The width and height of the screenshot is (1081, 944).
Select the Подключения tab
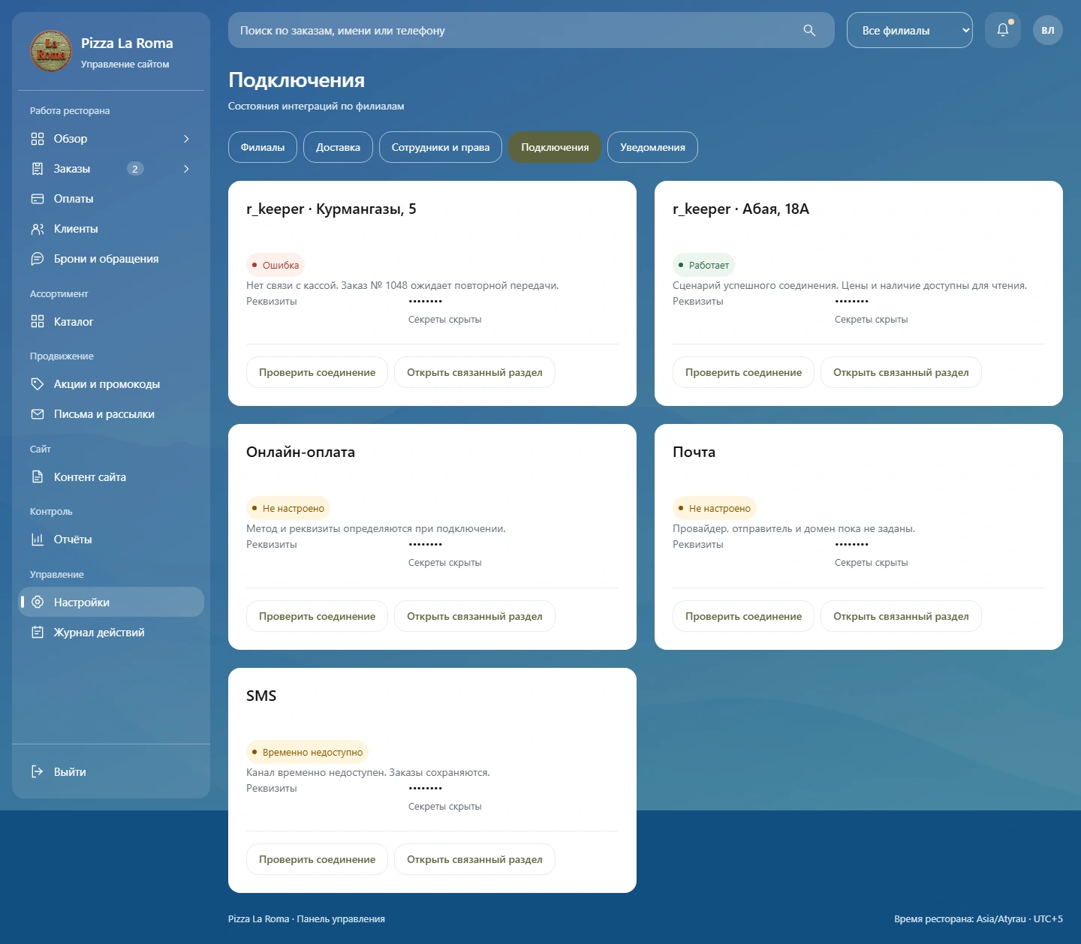click(555, 147)
